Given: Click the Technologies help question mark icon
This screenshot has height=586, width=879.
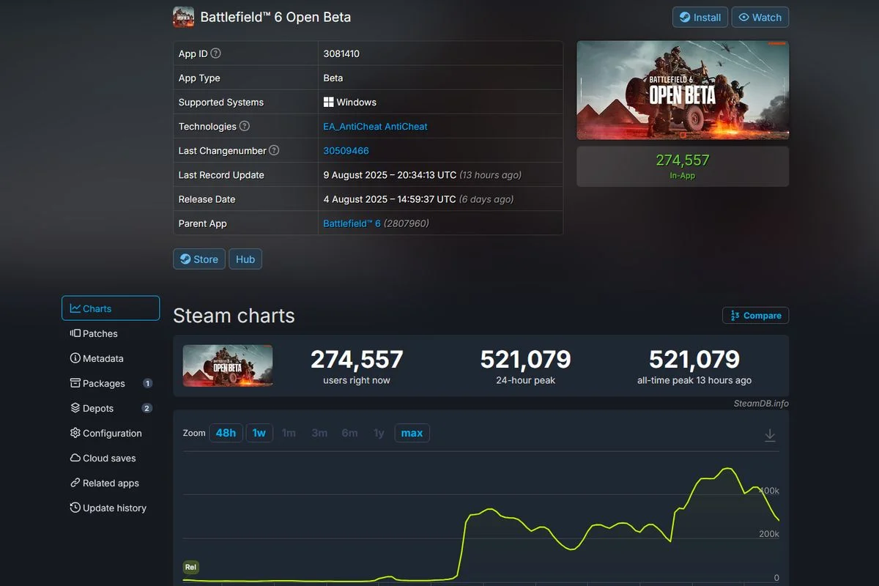Looking at the screenshot, I should [245, 126].
